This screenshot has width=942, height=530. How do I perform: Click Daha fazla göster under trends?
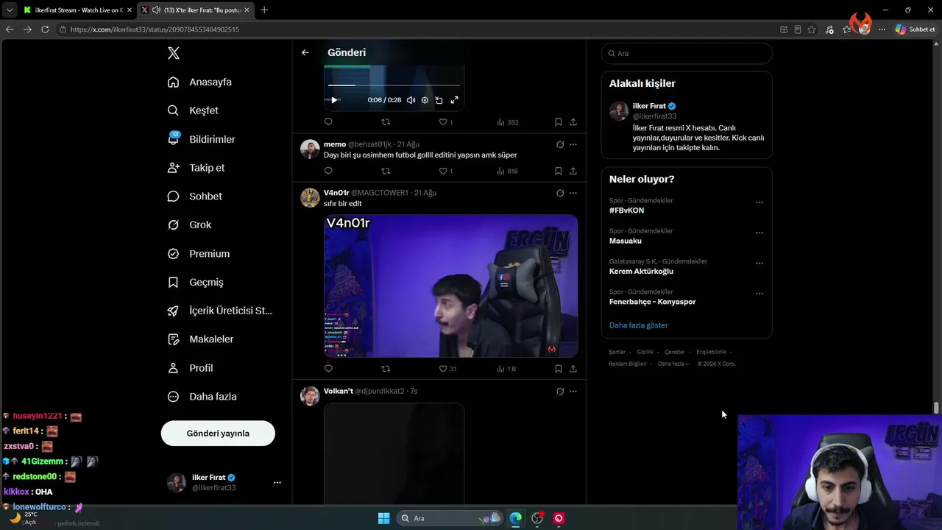click(x=639, y=325)
